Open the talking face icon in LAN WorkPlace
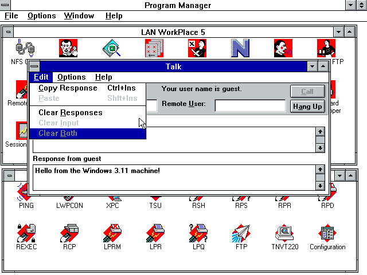Image resolution: width=367 pixels, height=275 pixels. pos(283,48)
